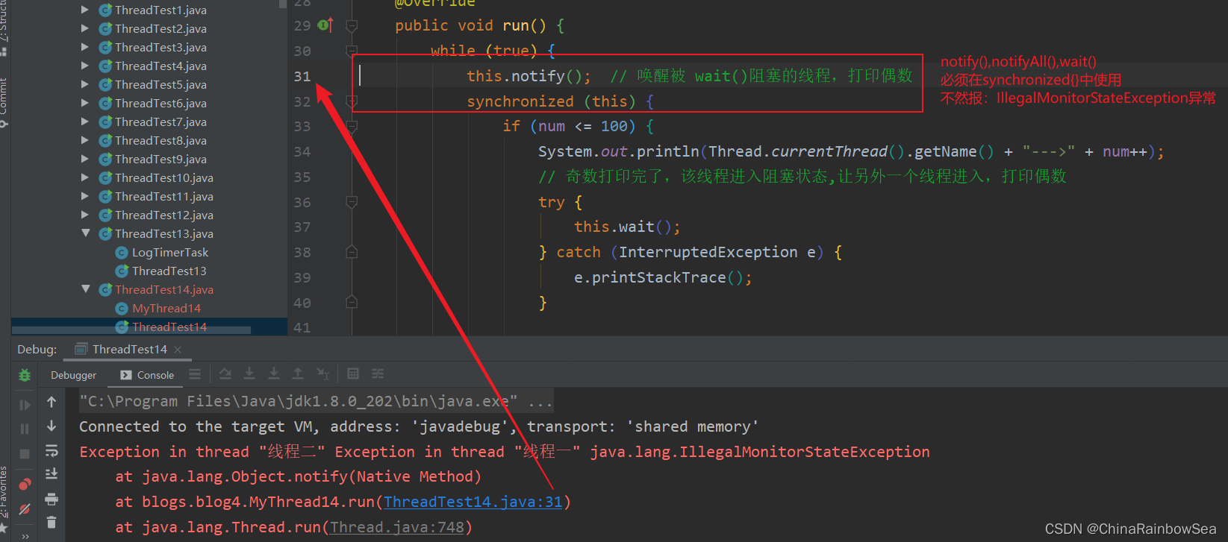The width and height of the screenshot is (1228, 542).
Task: Click the this.wait() statement on line 37
Action: (x=627, y=227)
